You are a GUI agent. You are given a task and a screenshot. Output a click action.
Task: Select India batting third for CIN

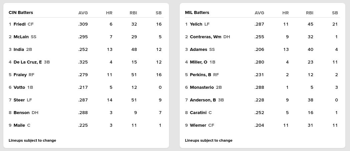19,50
